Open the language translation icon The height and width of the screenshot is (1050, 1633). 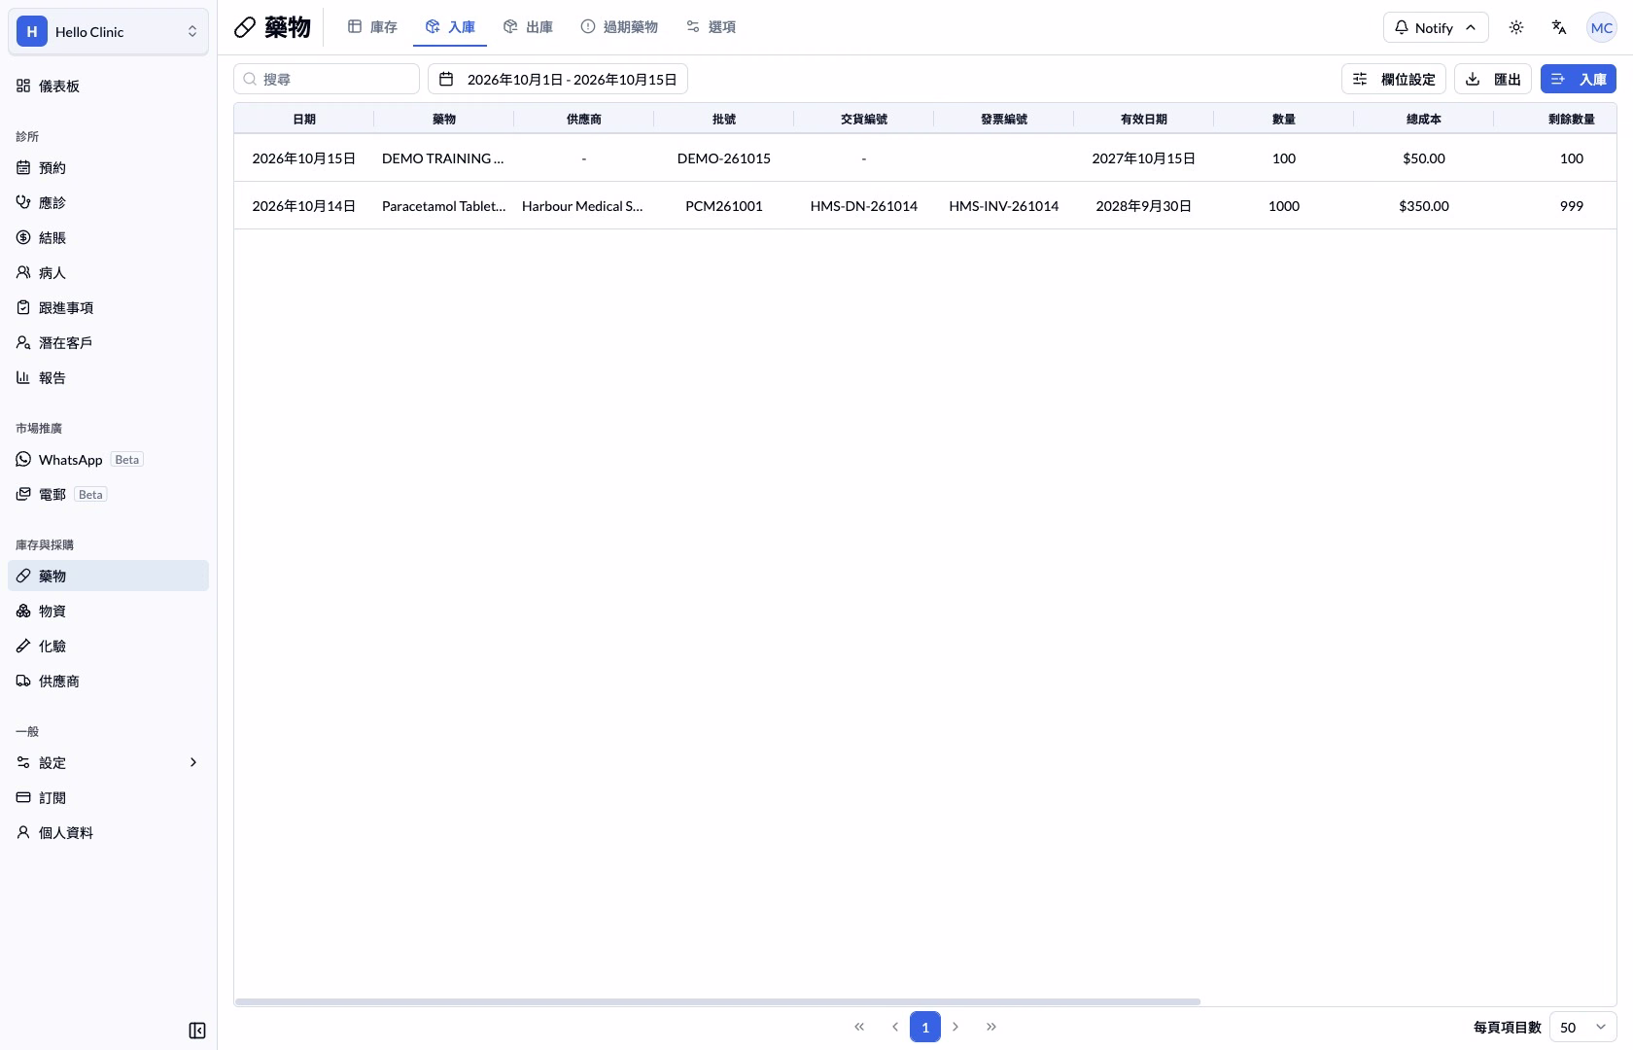tap(1559, 27)
